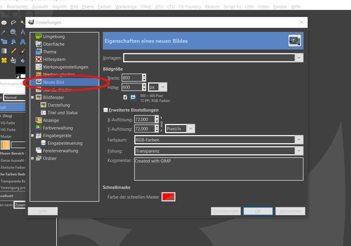
Task: Toggle the resolution chain link
Action: pyautogui.click(x=161, y=124)
